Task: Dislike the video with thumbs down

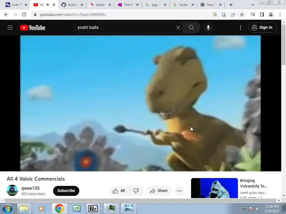Action: [x=136, y=191]
